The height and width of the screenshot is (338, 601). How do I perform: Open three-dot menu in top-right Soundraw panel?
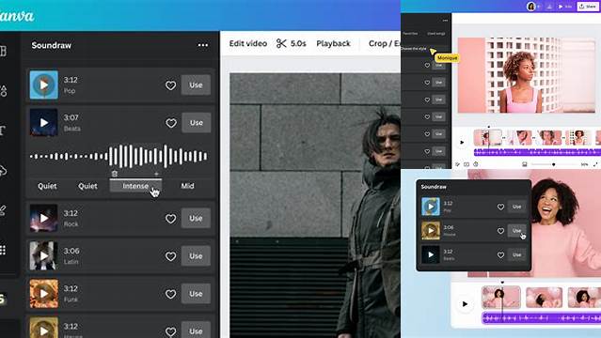click(x=445, y=21)
